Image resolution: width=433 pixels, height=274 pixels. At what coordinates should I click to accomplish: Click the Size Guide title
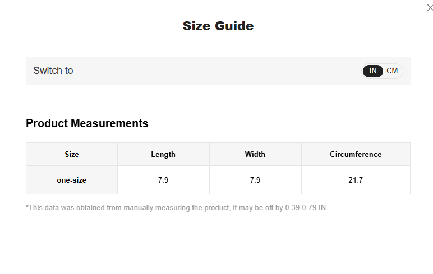coord(218,26)
